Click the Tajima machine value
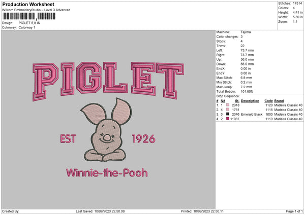 [246, 32]
